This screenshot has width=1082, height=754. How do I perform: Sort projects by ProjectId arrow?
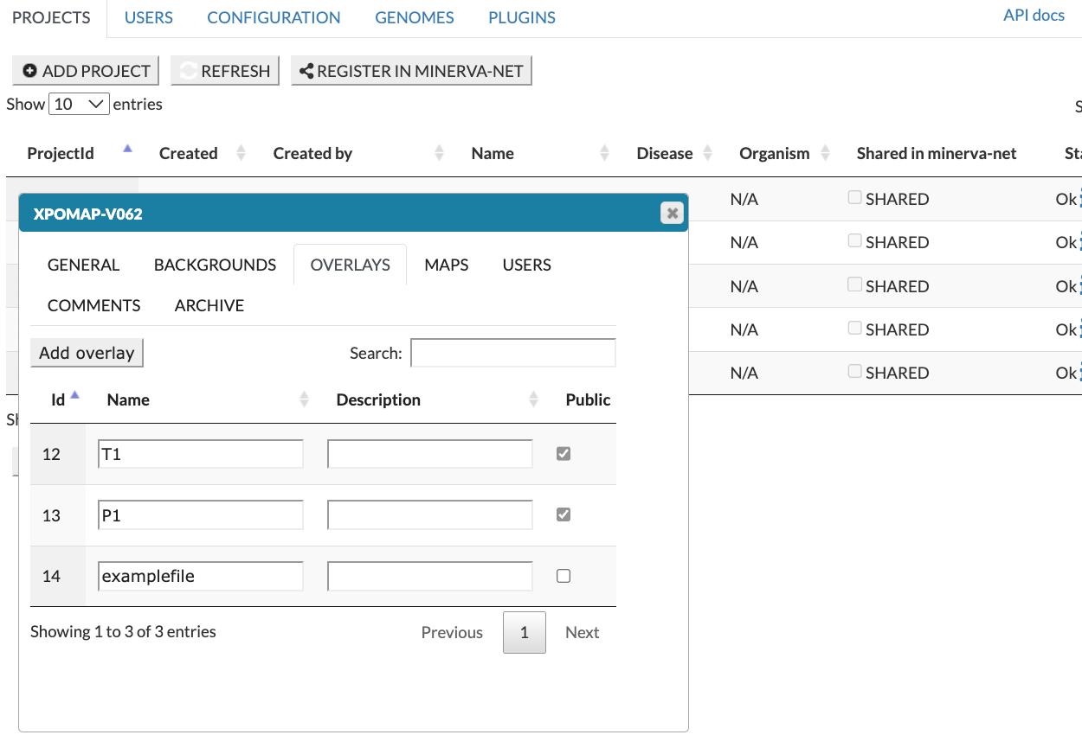click(128, 150)
